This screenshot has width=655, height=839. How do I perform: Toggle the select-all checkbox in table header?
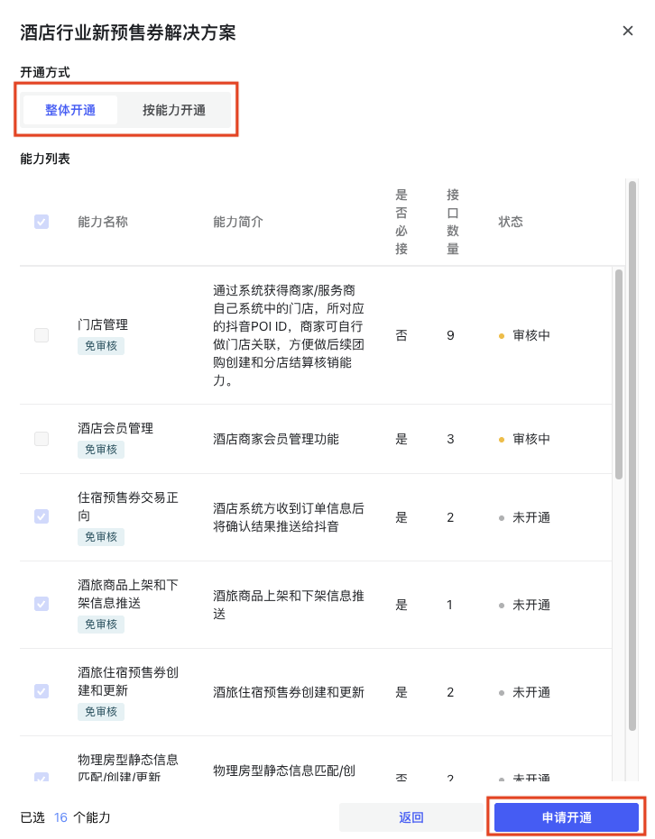click(42, 222)
